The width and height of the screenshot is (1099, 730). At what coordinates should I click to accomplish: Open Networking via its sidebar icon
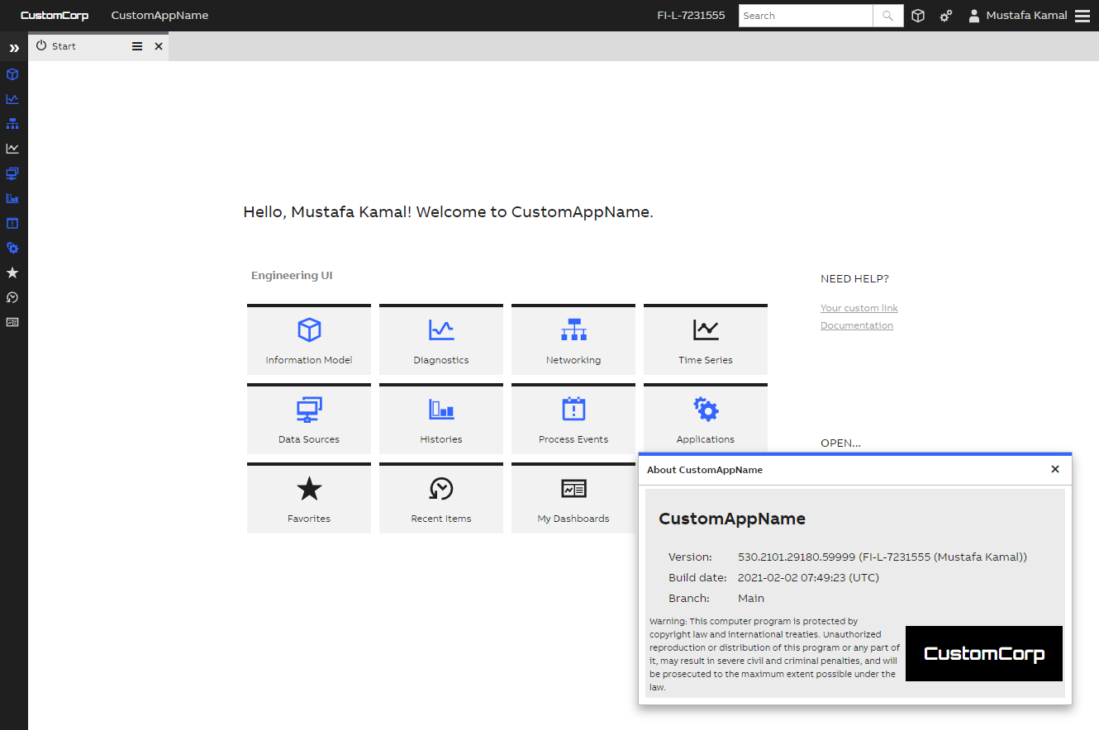pos(12,124)
